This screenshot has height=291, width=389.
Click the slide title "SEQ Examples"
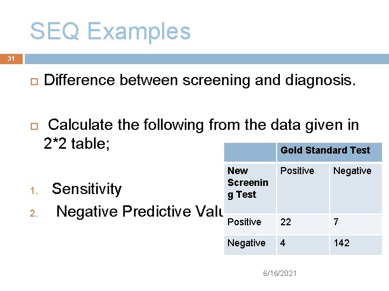pos(110,31)
